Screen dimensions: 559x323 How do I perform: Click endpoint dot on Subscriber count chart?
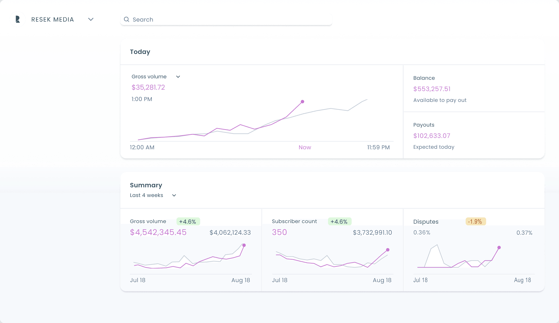(388, 250)
